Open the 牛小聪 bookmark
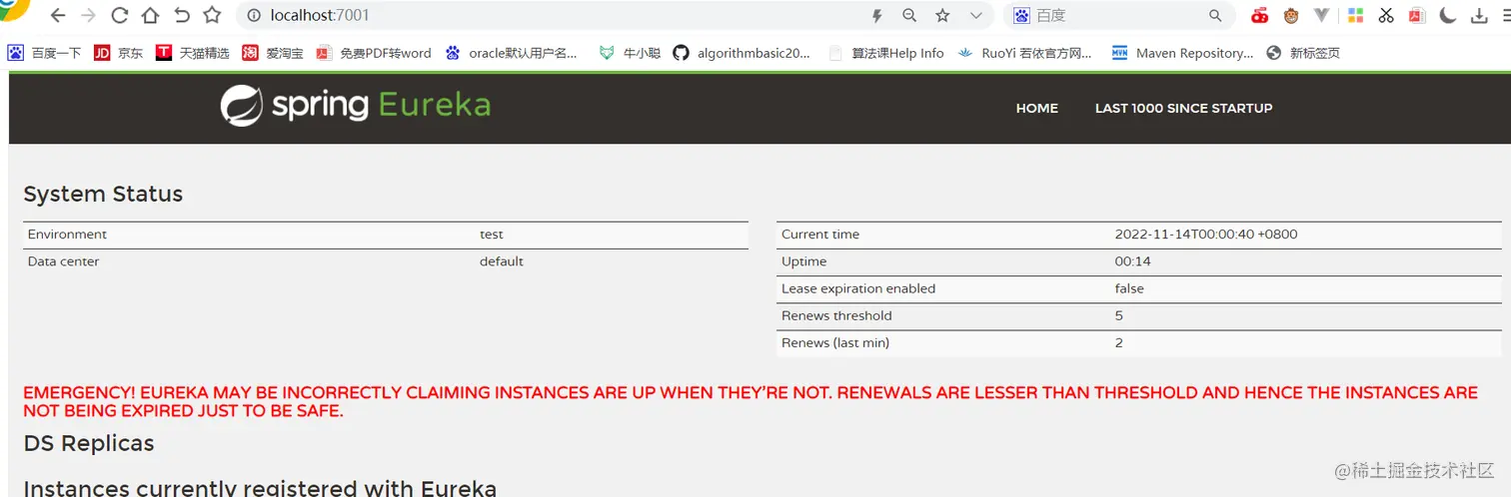The image size is (1511, 497). pos(631,53)
